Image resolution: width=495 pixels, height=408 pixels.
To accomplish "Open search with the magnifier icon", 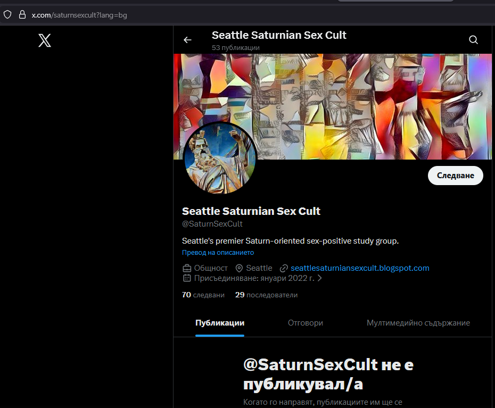I will 473,40.
